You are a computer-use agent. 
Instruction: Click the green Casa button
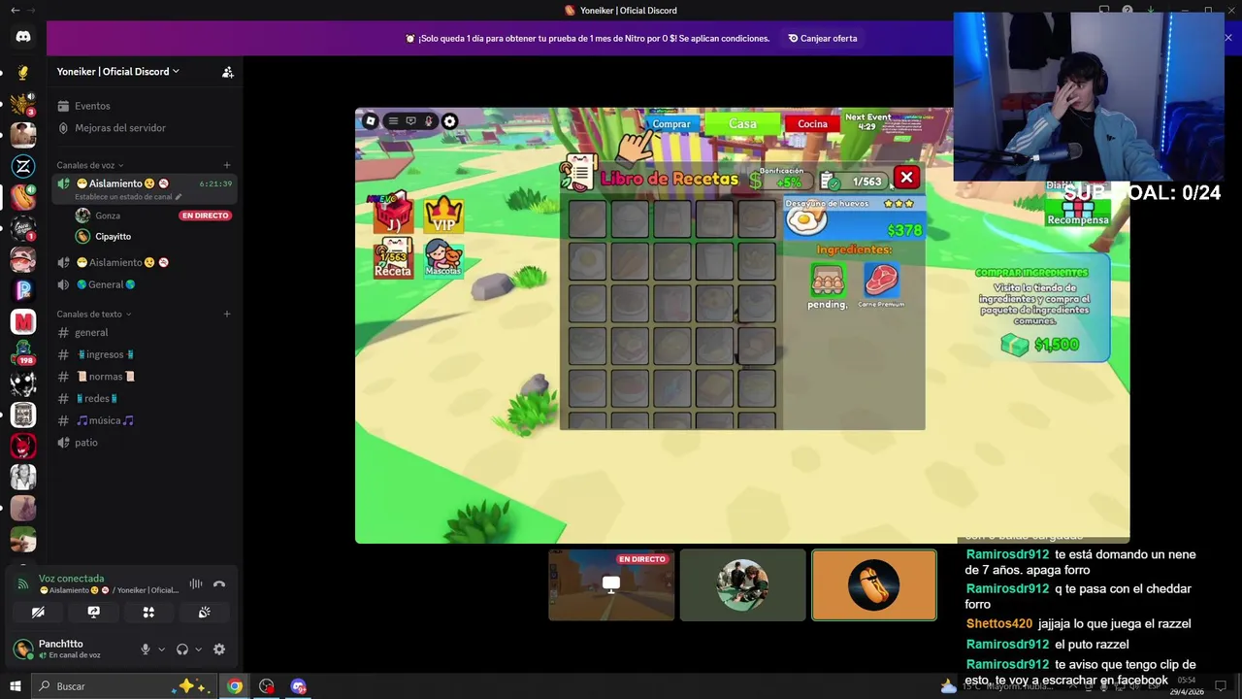[x=742, y=124]
